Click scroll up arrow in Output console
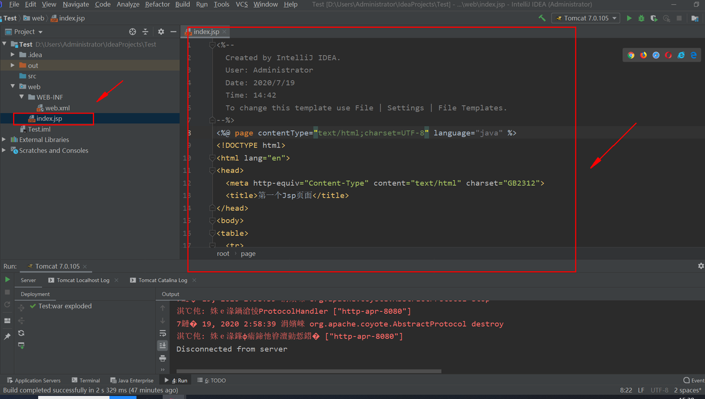The image size is (705, 399). click(x=163, y=308)
